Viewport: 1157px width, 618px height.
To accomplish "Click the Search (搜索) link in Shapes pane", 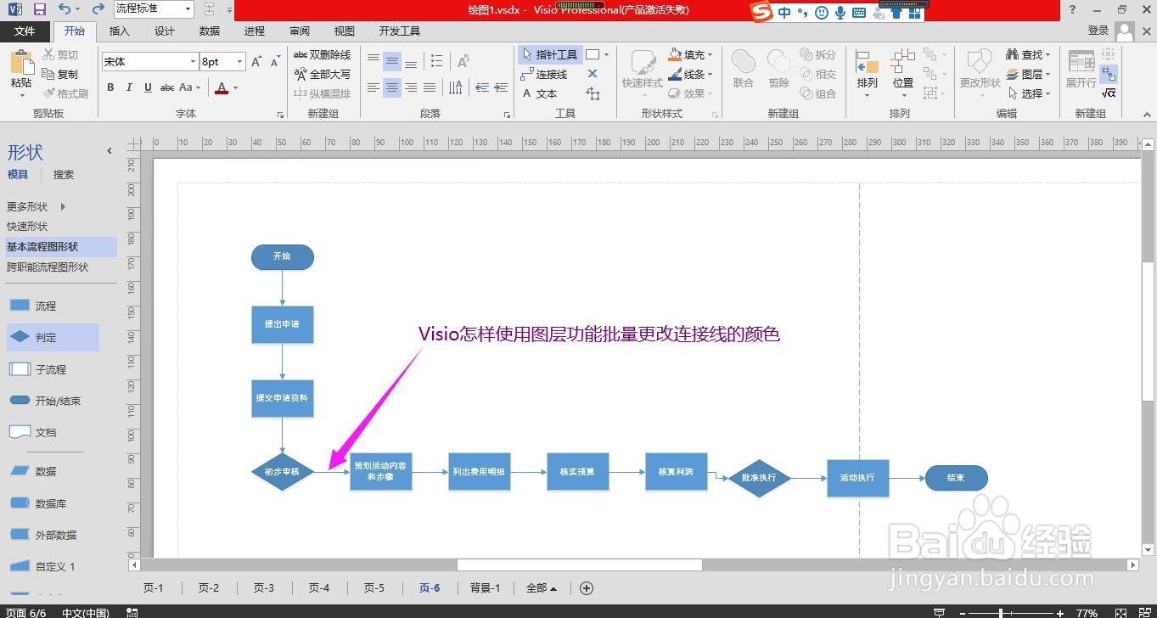I will [x=64, y=175].
